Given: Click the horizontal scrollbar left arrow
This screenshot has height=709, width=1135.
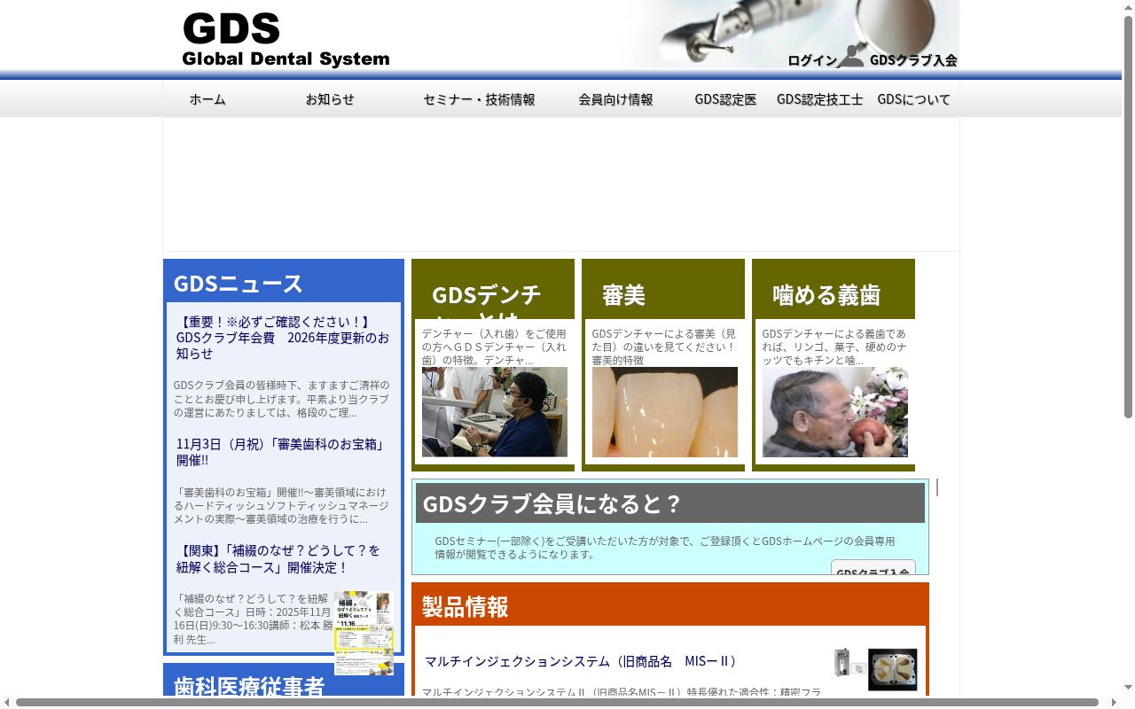Looking at the screenshot, I should [7, 702].
